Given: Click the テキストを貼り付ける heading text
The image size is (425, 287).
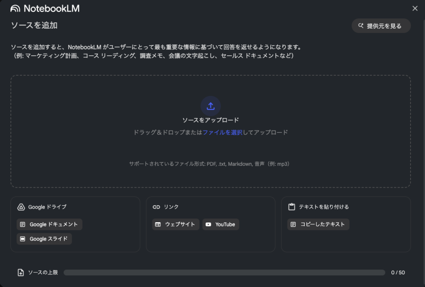Looking at the screenshot, I should [x=324, y=207].
